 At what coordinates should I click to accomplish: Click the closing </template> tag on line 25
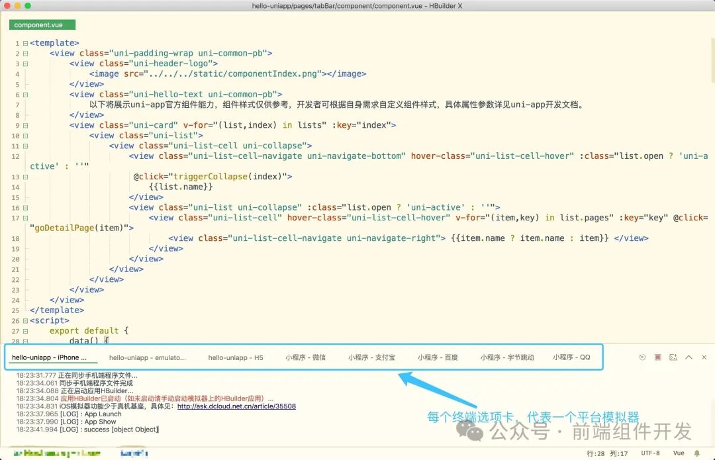coord(57,310)
